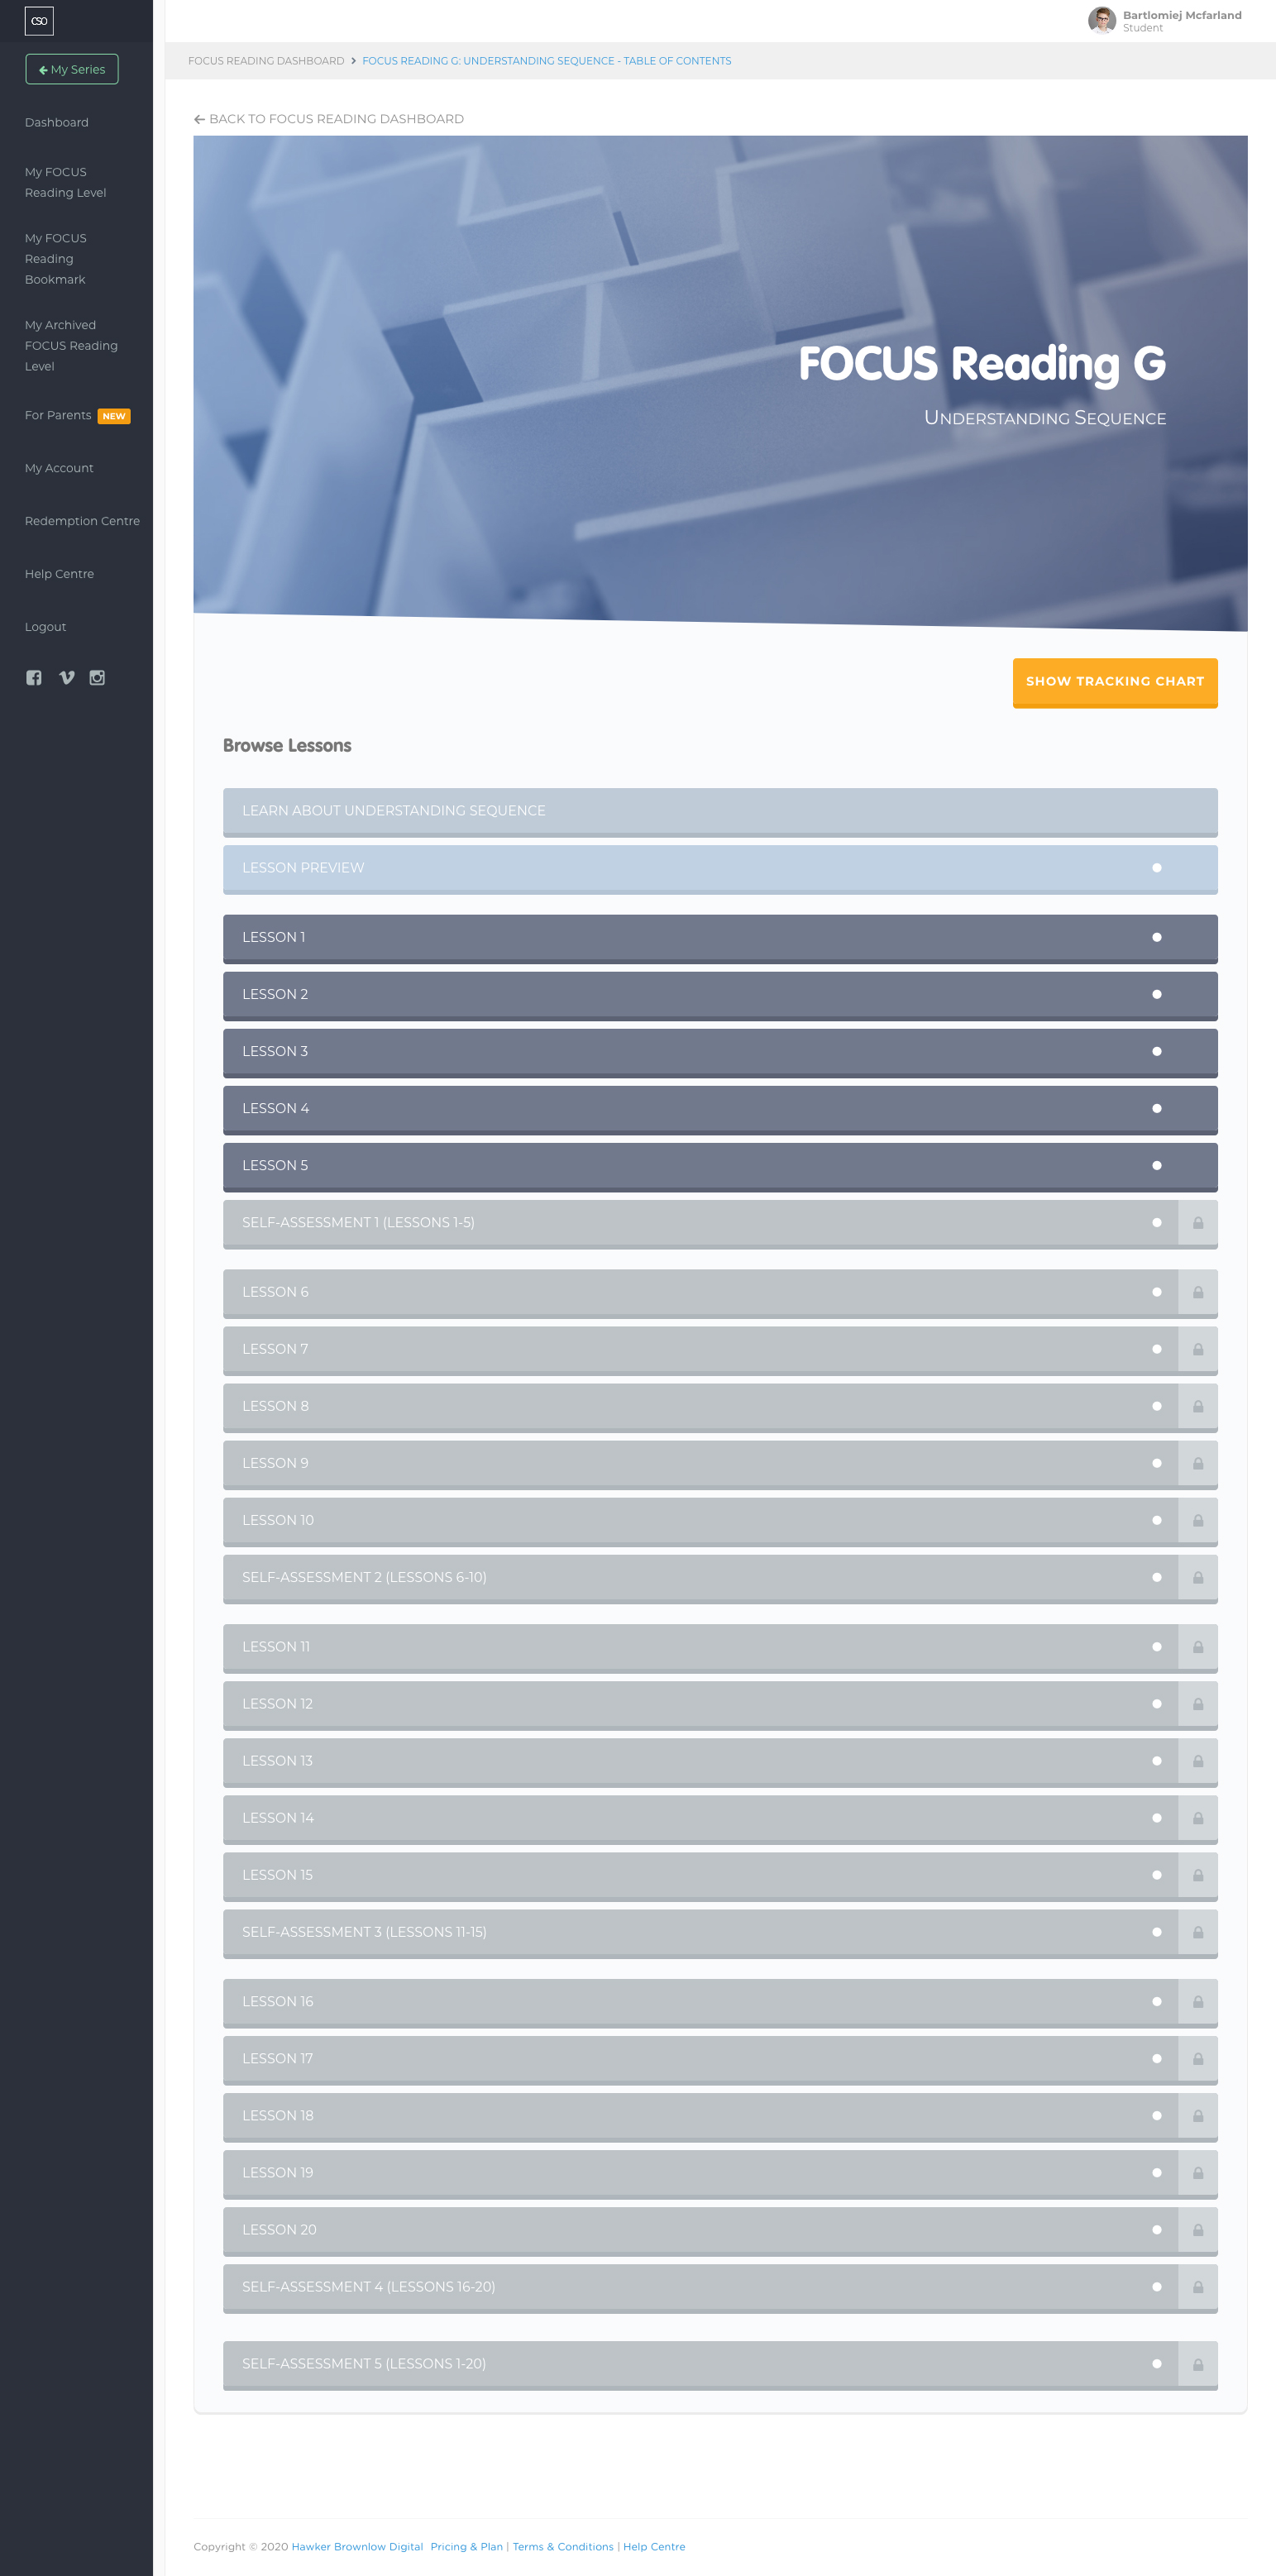Expand the Lesson 2 row

click(720, 995)
